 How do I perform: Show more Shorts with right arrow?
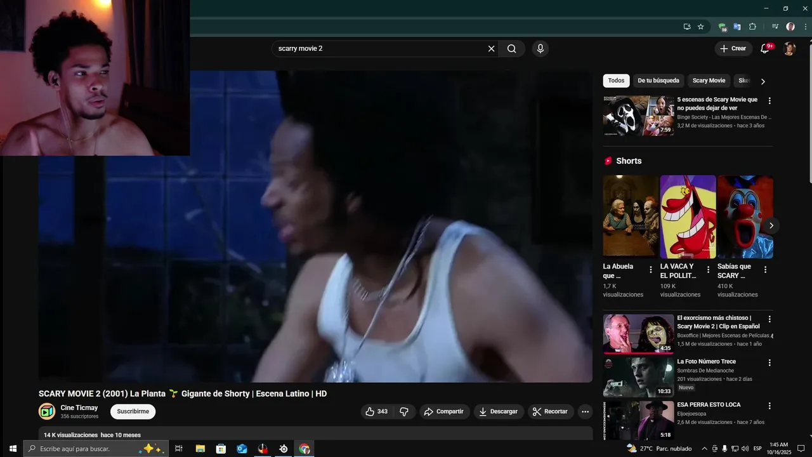tap(771, 225)
